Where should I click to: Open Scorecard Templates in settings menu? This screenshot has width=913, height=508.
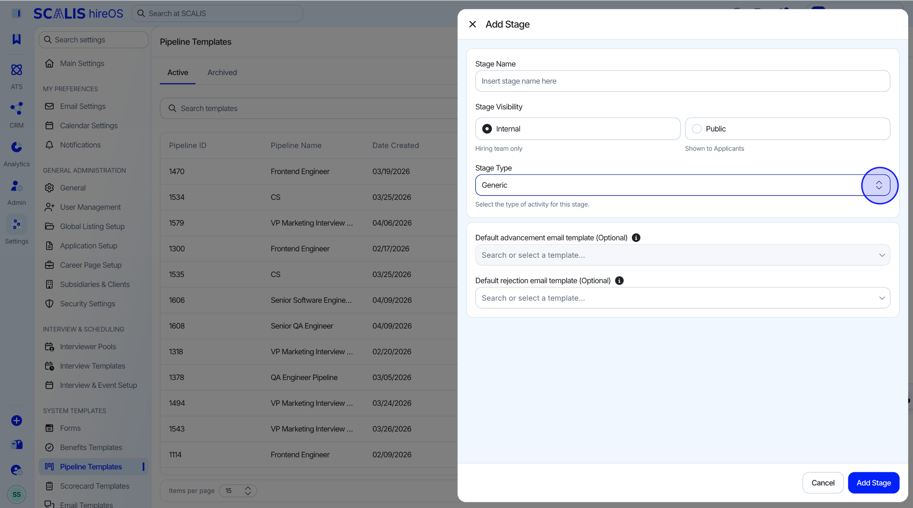point(94,486)
